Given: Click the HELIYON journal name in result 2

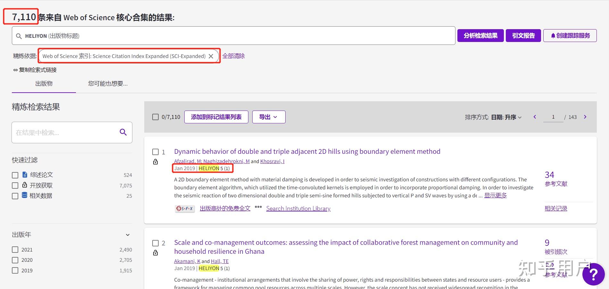Looking at the screenshot, I should (x=209, y=268).
